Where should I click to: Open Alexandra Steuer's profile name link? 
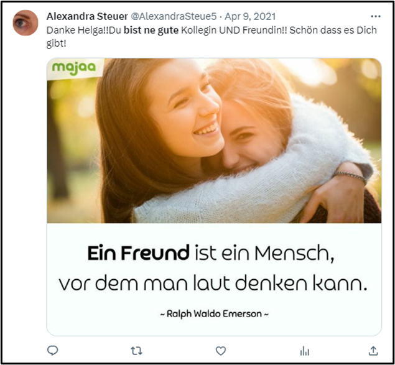coord(87,16)
